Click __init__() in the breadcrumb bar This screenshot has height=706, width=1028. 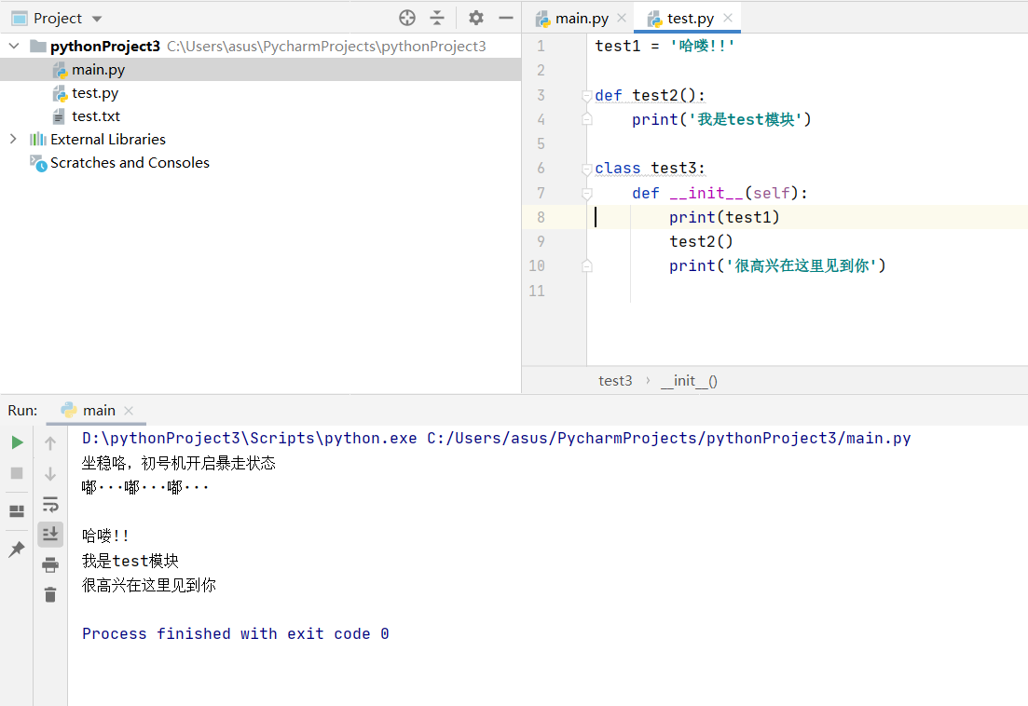click(x=689, y=381)
